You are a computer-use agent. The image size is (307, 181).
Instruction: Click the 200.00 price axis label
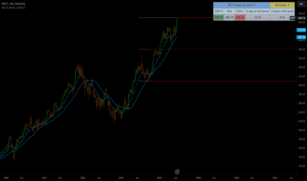tap(301, 130)
